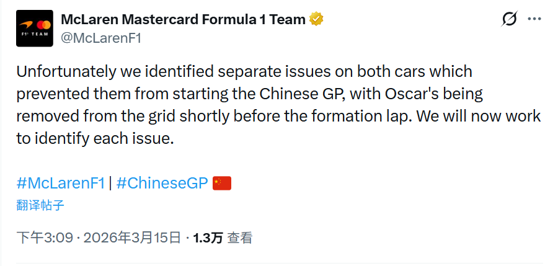Click the 查看 views label
This screenshot has height=266, width=558.
click(240, 237)
